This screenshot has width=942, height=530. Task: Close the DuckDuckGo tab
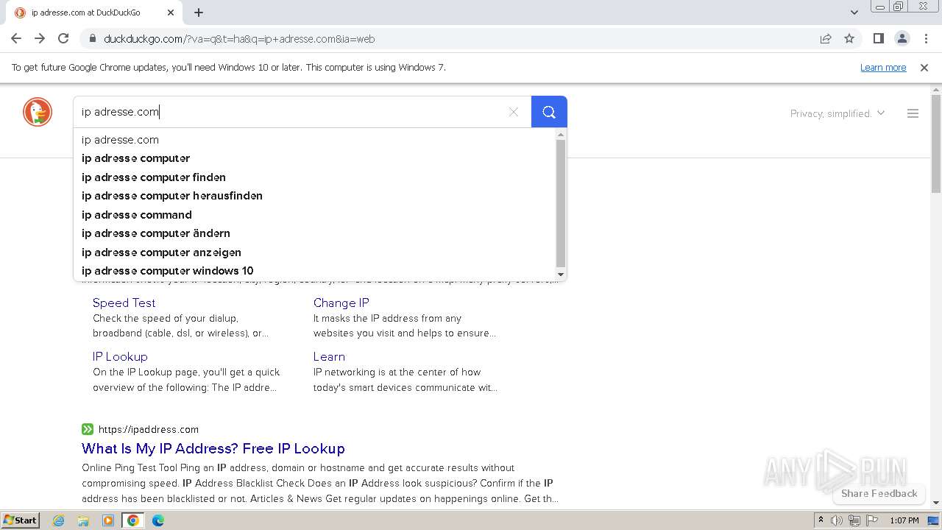point(171,13)
